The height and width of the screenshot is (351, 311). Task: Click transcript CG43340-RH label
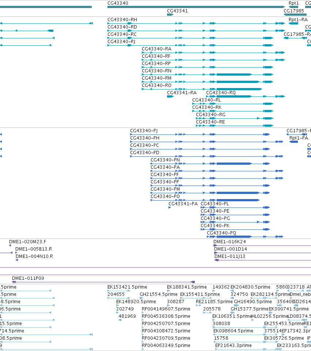point(122,19)
